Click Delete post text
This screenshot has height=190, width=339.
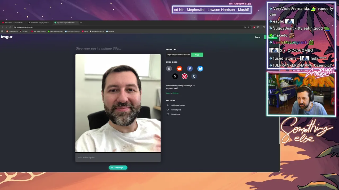[x=176, y=114]
